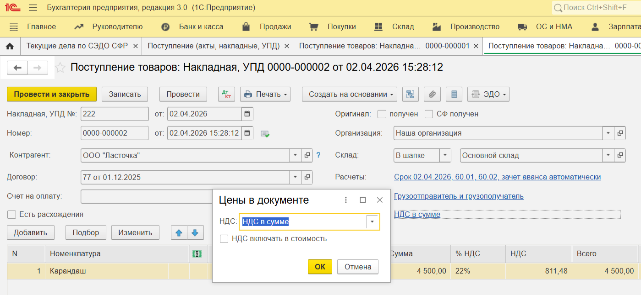The image size is (641, 295).
Task: Navigate forward with the right arrow
Action: (38, 68)
